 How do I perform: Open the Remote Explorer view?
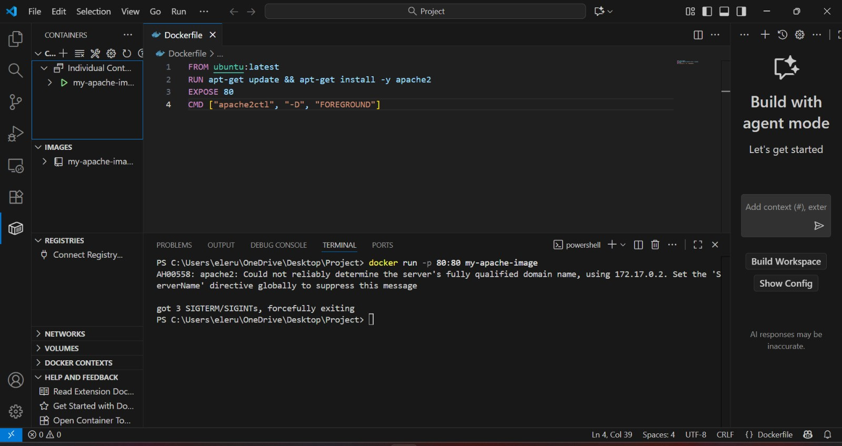[x=16, y=166]
